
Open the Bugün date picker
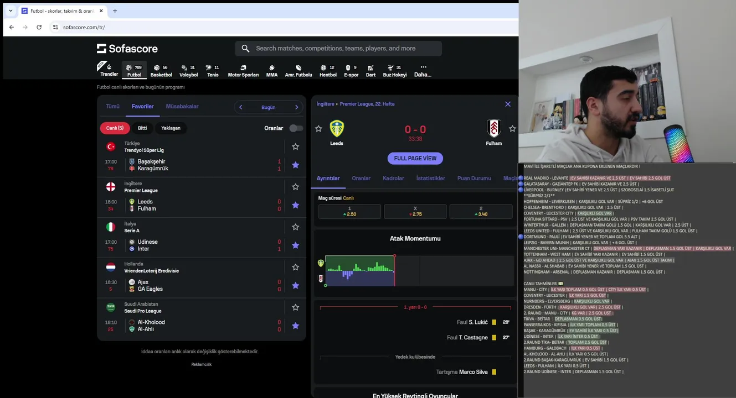[269, 107]
